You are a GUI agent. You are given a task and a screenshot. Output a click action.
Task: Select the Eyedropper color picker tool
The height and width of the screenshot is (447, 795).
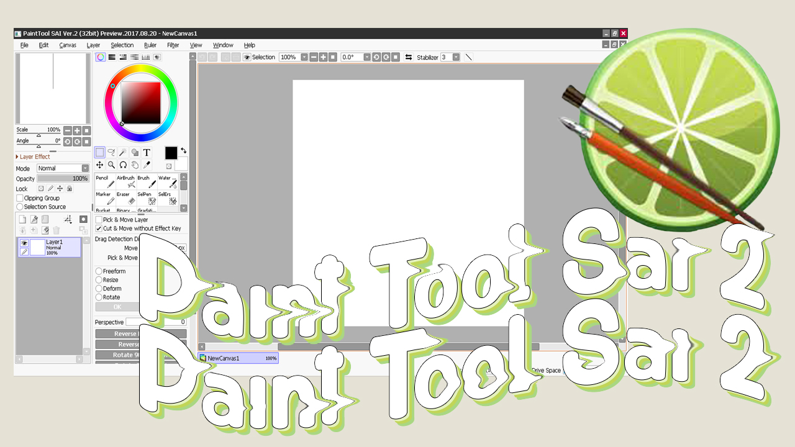tap(147, 165)
